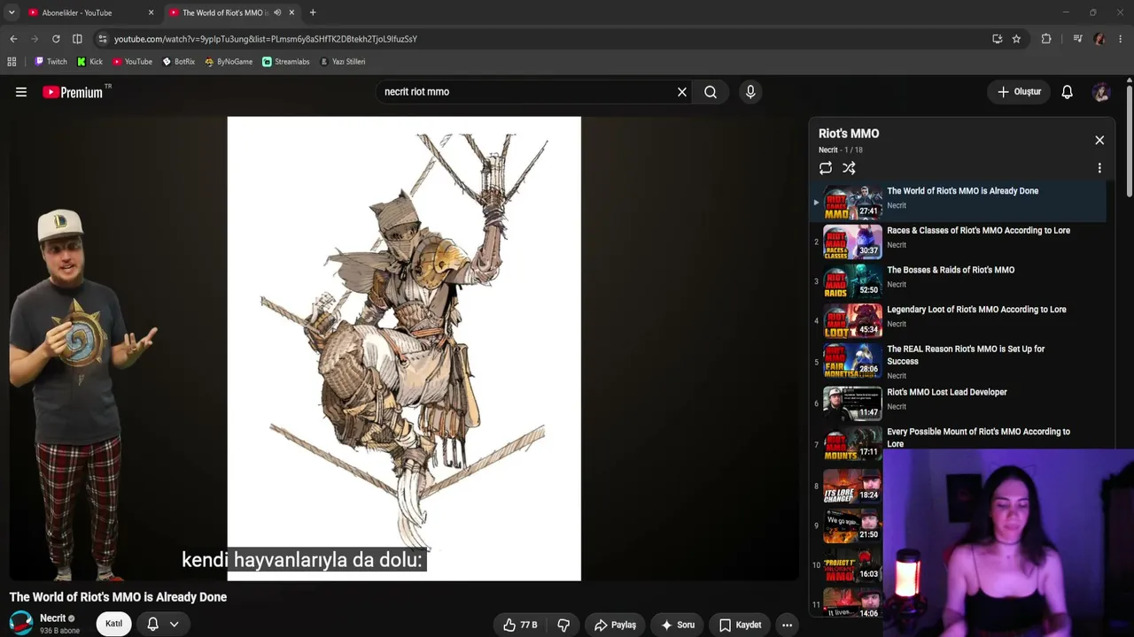This screenshot has height=637, width=1134.
Task: Open Necrit channel avatar below video
Action: pyautogui.click(x=21, y=623)
